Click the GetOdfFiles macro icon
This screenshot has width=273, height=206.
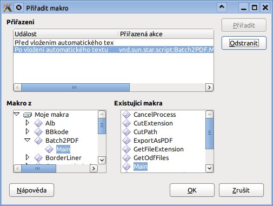(126, 158)
